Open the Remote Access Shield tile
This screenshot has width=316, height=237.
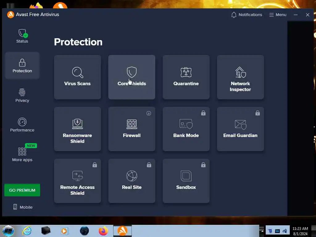tap(77, 181)
